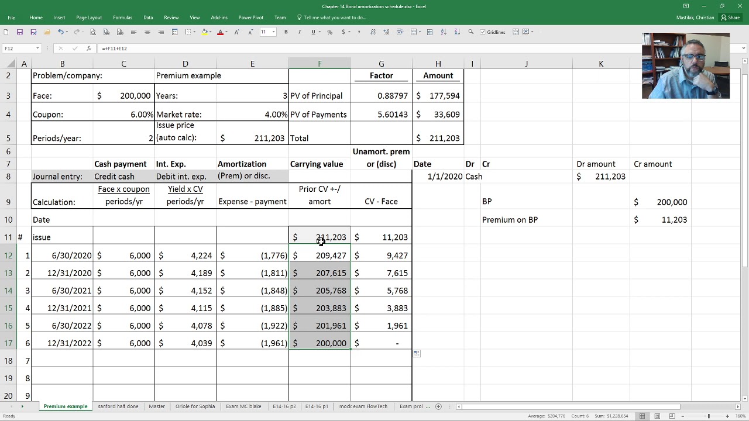749x421 pixels.
Task: Switch to Page Layout view icon
Action: (657, 416)
